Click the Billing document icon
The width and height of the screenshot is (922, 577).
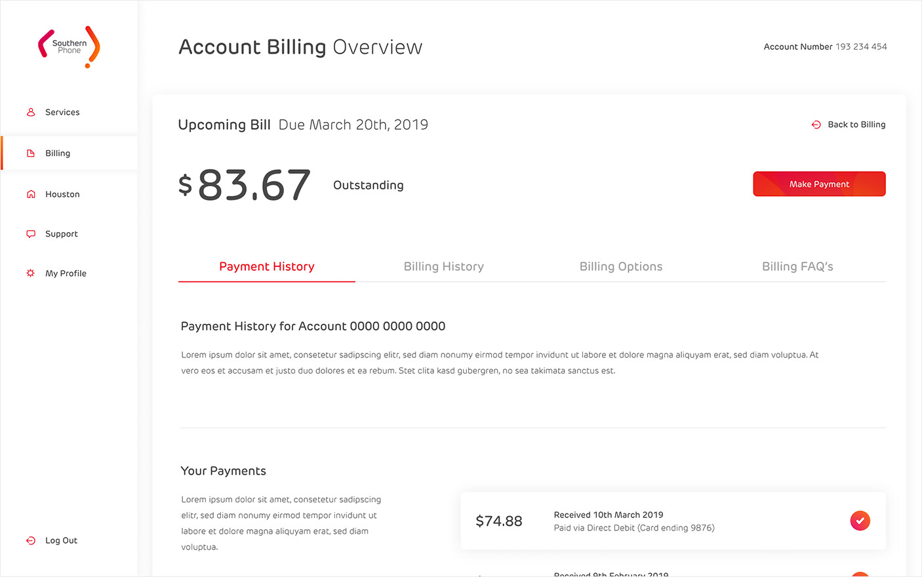31,153
